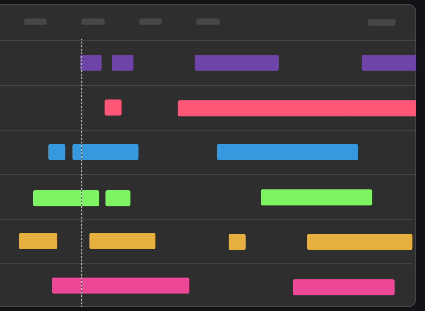Click the green bar crossing the dashed line
Viewport: 425px width, 311px height.
[x=66, y=198]
